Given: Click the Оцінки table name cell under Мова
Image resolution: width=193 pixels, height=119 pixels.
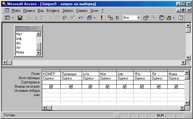Looking at the screenshot, I should tap(176, 78).
